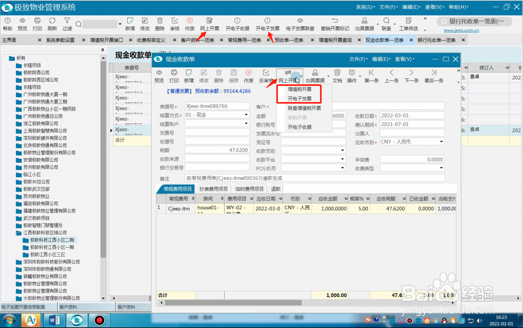This screenshot has width=523, height=328.
Task: Switch to the 临时费用项目 tab
Action: pos(249,189)
